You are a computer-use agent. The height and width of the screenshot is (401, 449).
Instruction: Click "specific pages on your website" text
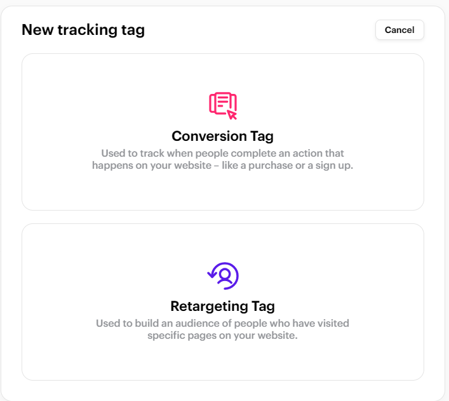[222, 335]
